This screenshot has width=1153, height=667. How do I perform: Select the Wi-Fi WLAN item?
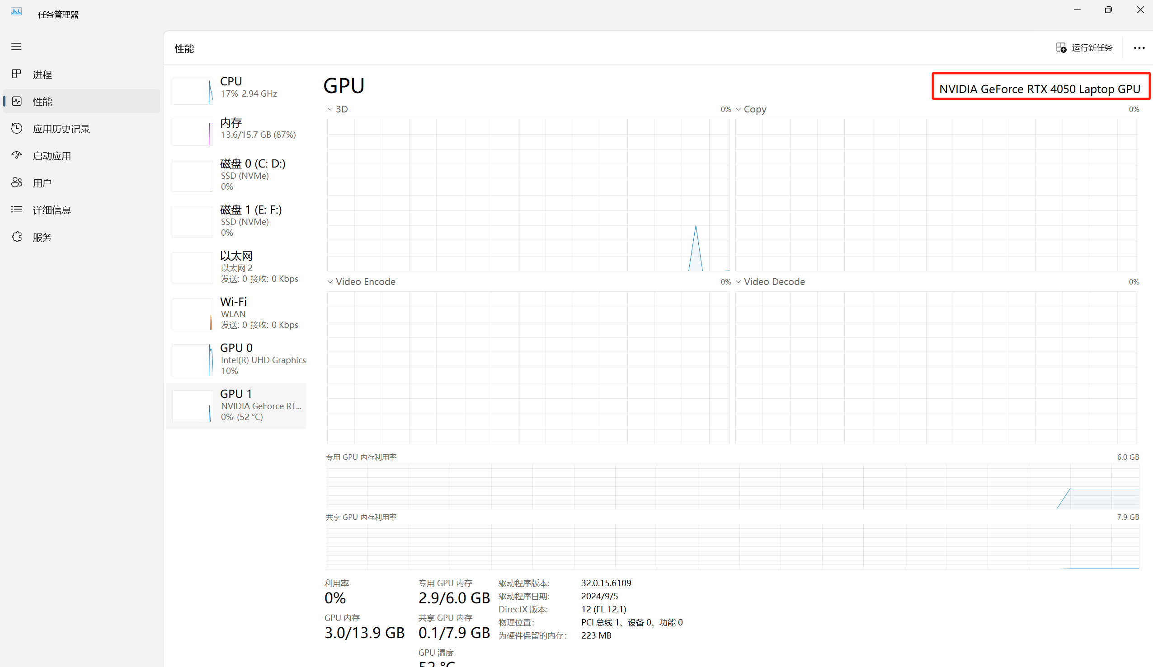coord(236,313)
